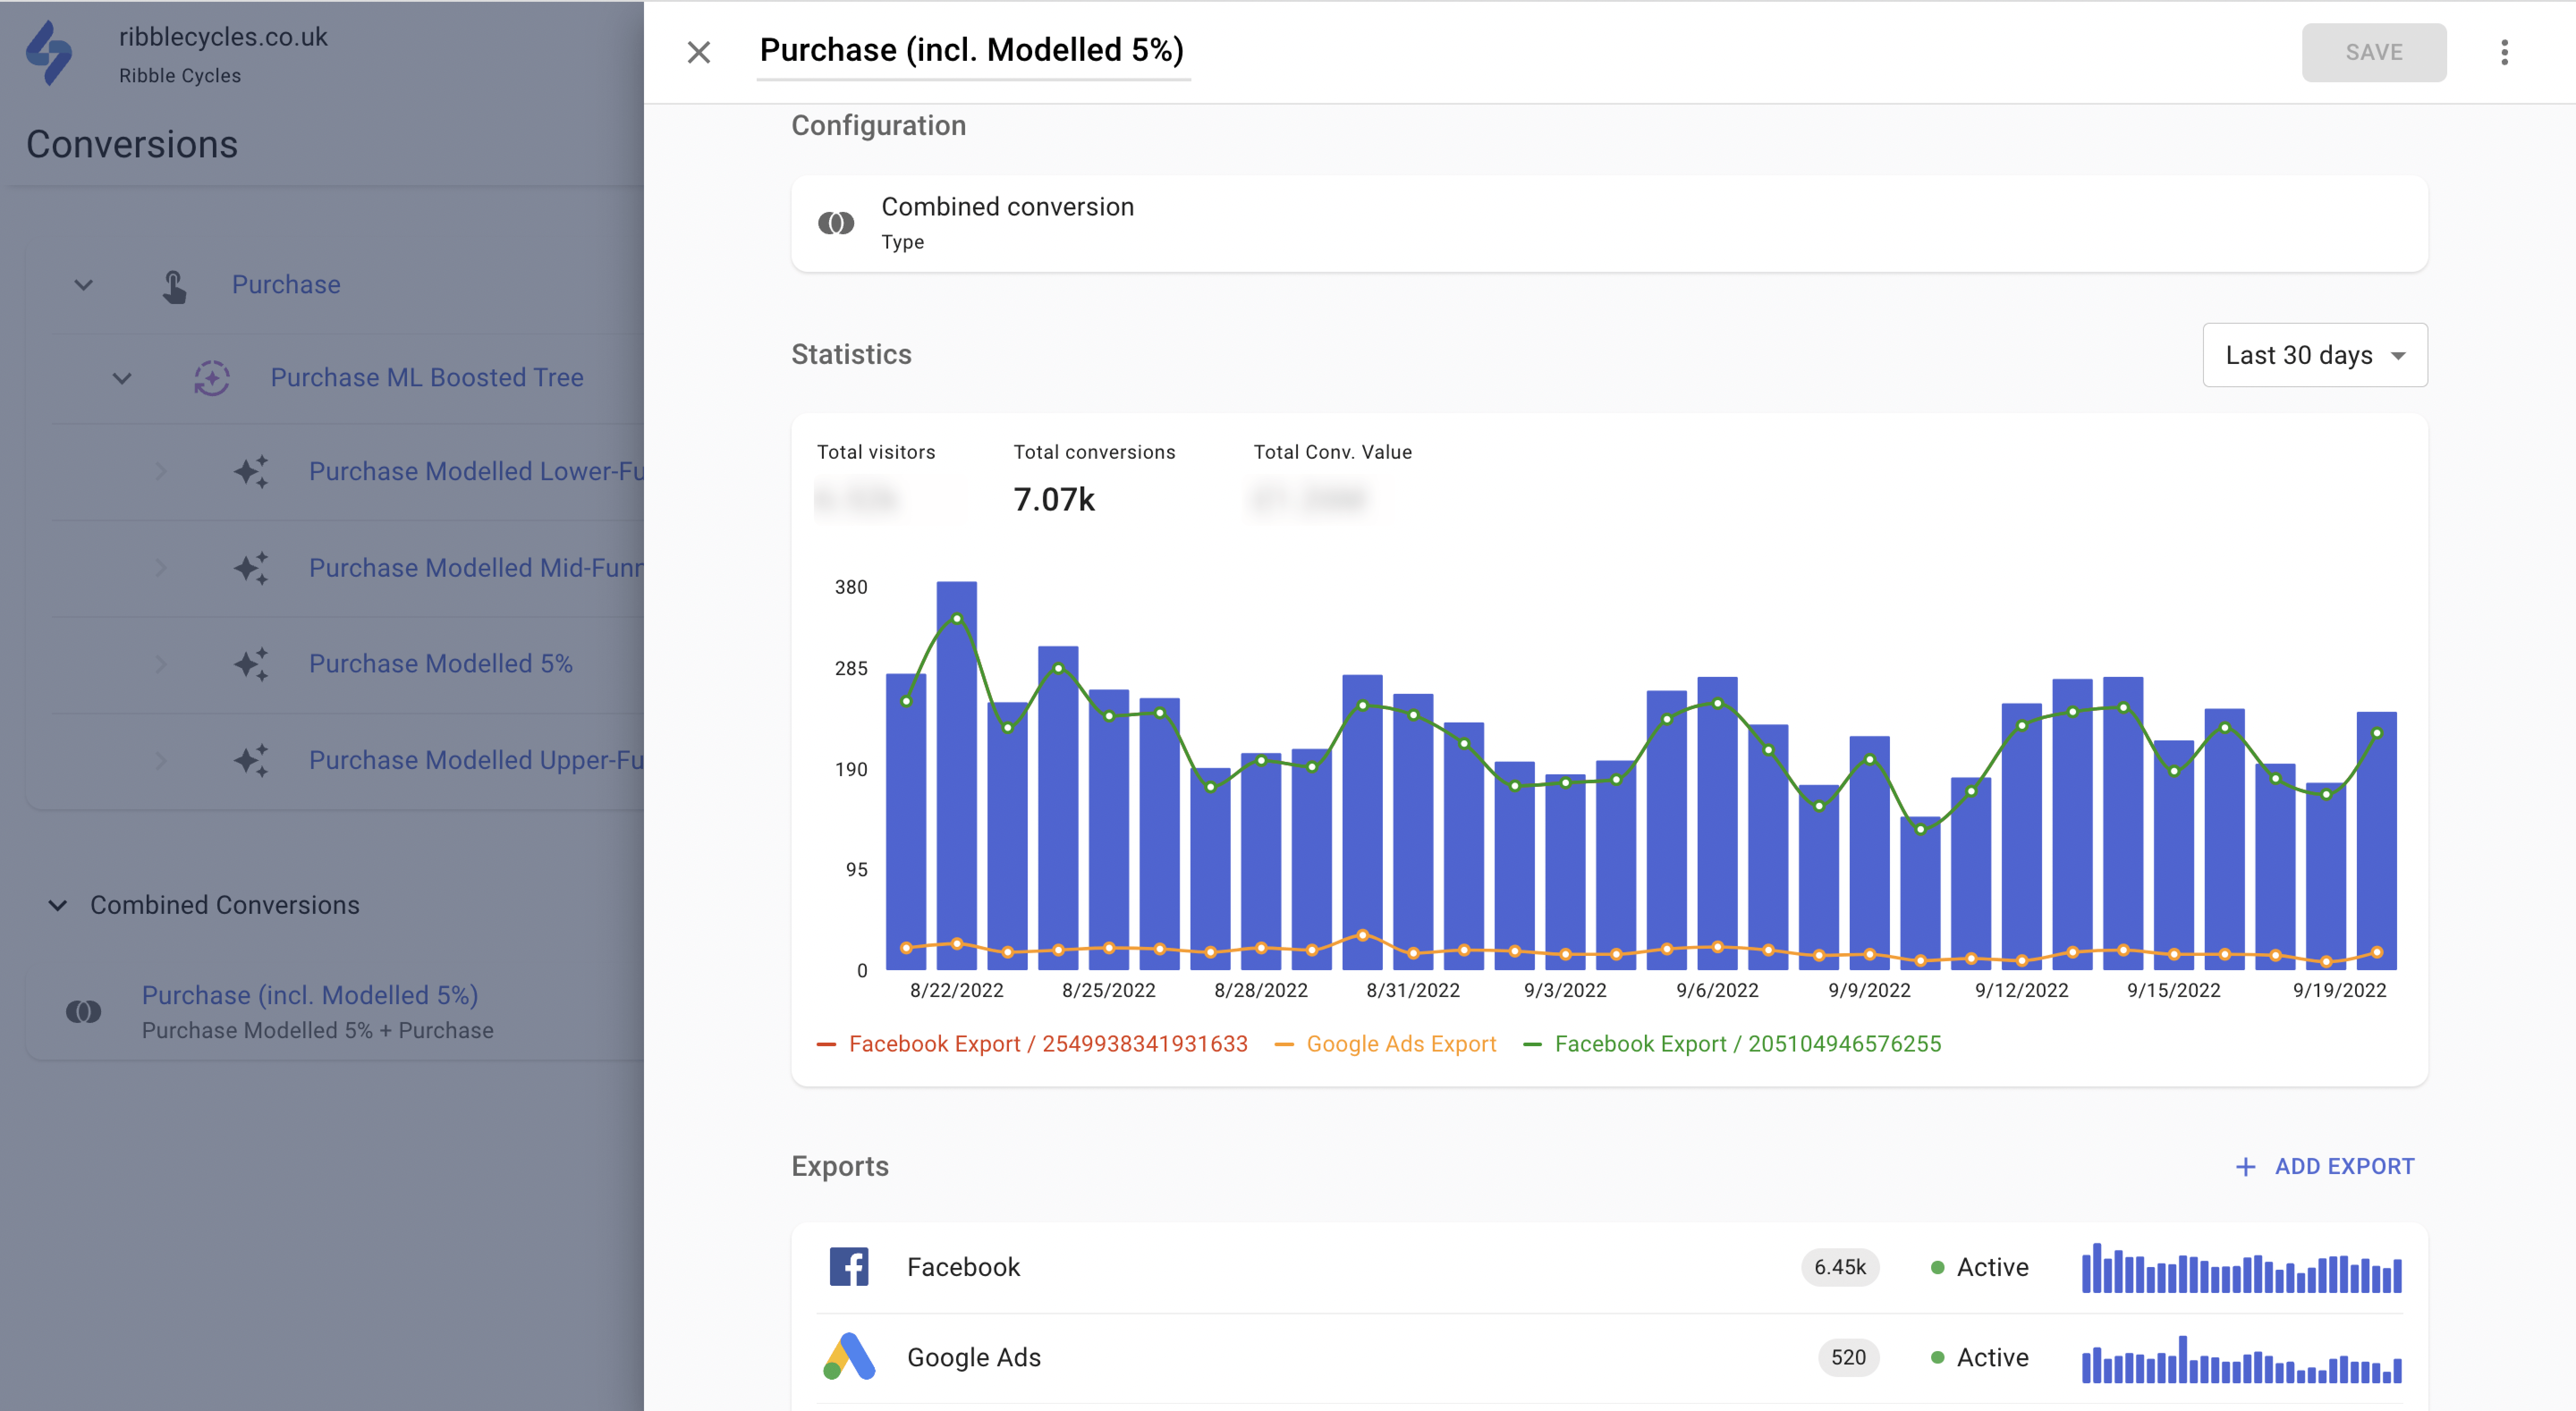This screenshot has width=2576, height=1411.
Task: Open the Purchase conversion link
Action: (x=286, y=285)
